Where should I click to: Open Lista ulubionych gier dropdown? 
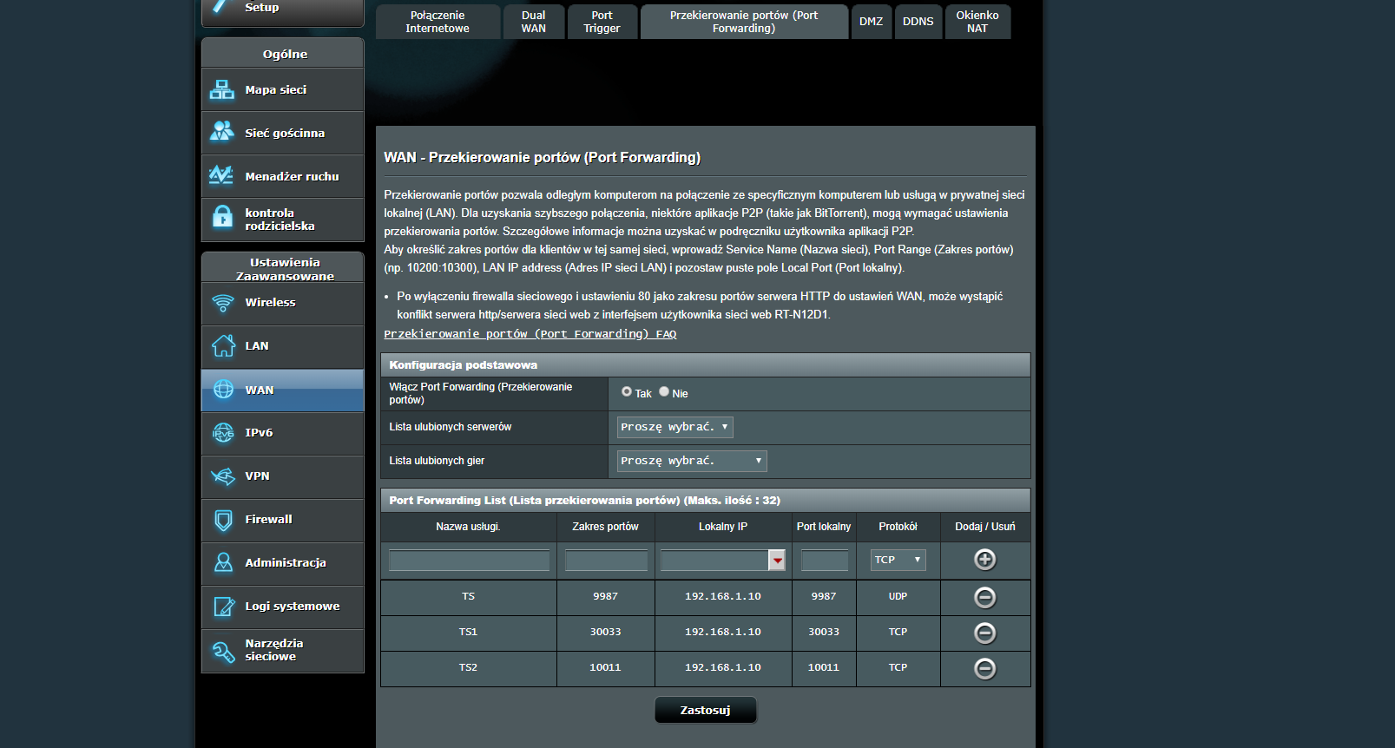(x=691, y=461)
